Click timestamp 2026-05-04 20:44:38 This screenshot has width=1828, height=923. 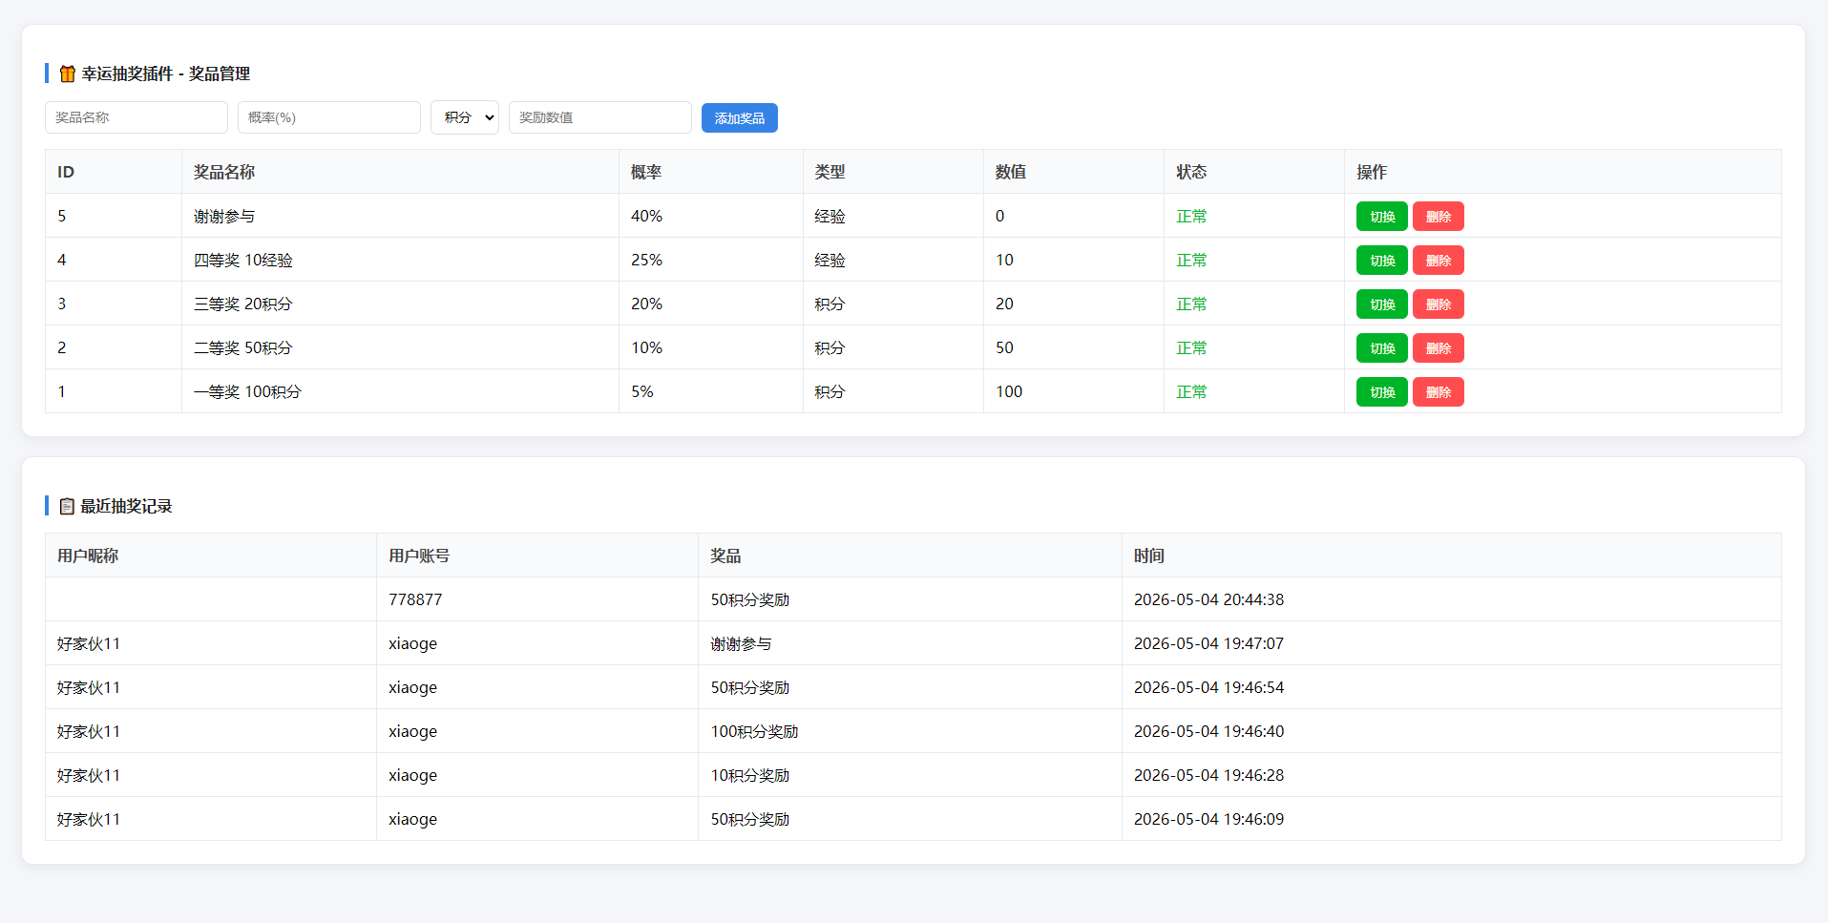coord(1208,599)
